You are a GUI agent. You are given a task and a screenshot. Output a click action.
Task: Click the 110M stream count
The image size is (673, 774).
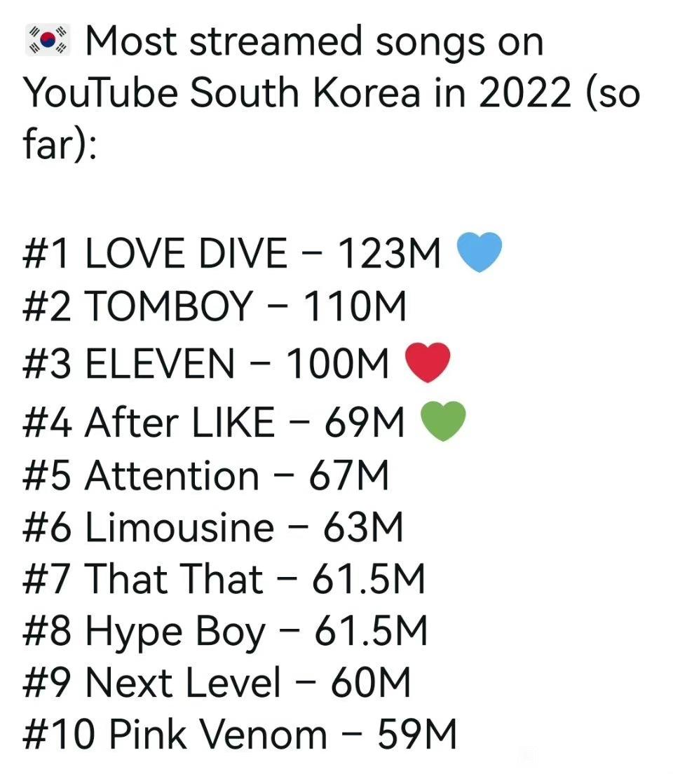click(x=355, y=306)
